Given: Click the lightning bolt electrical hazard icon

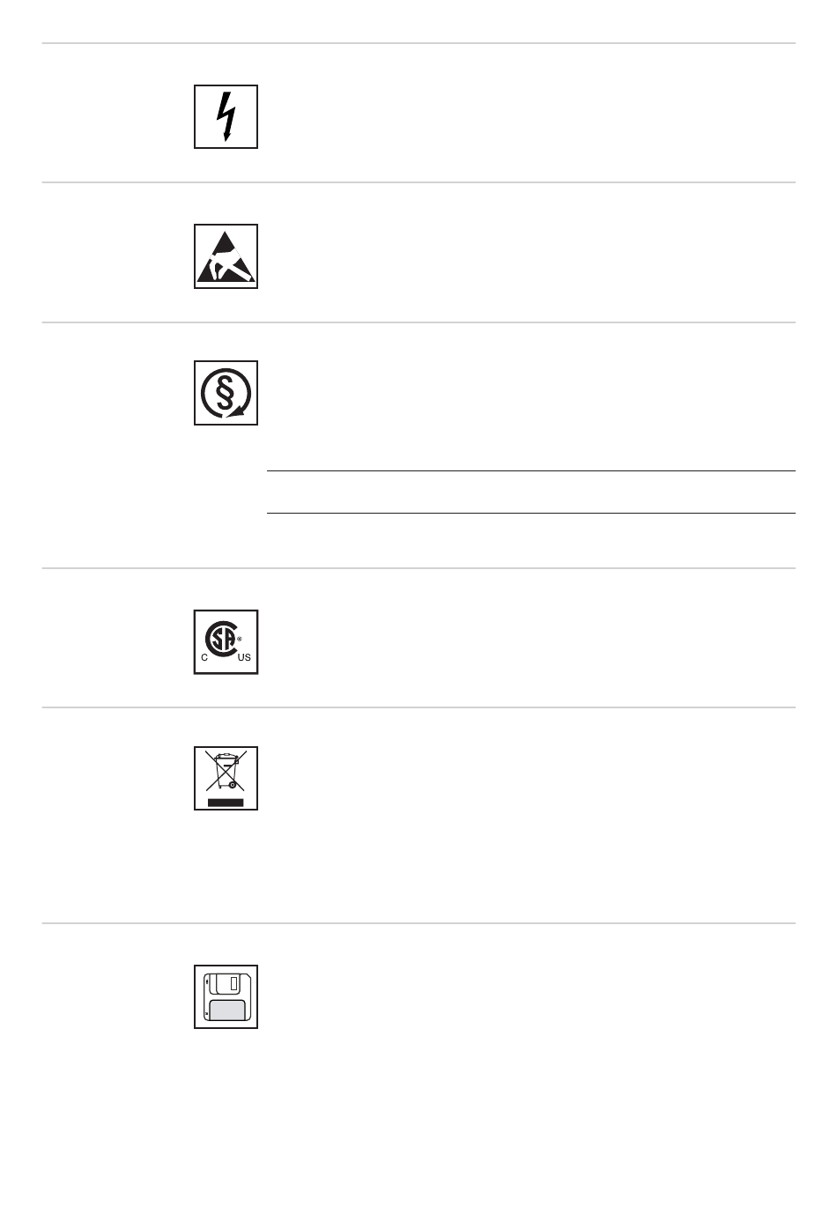Looking at the screenshot, I should coord(226,116).
